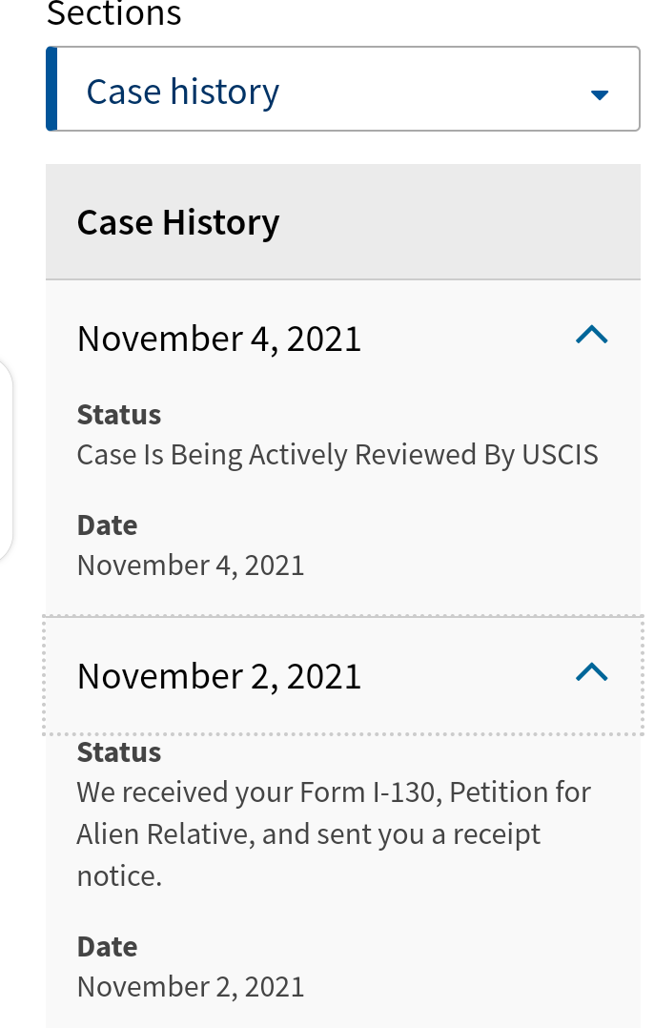Viewport: 654px width, 1028px height.
Task: Click the Case History panel header
Action: coord(178,222)
